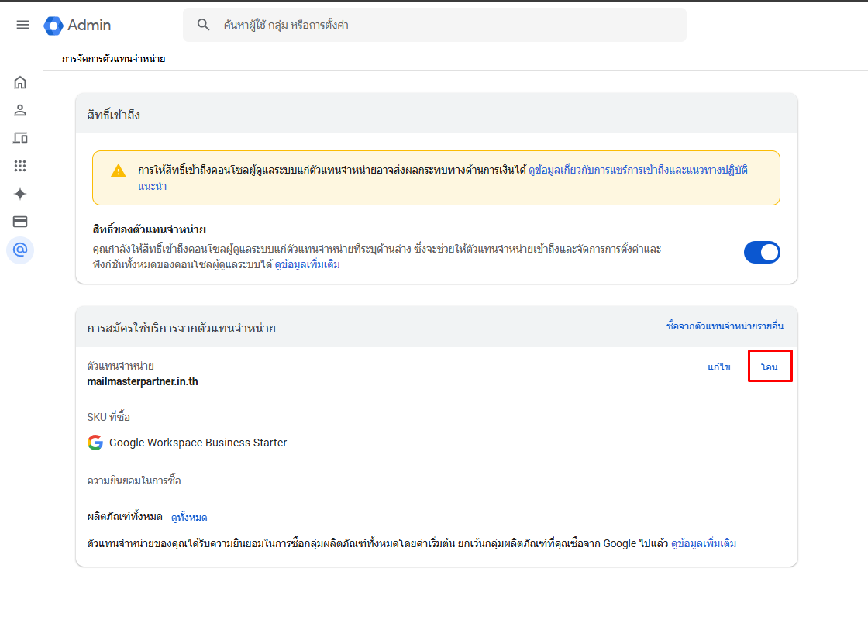Click the แก้ไข (Edit) link
The width and height of the screenshot is (868, 627).
719,367
